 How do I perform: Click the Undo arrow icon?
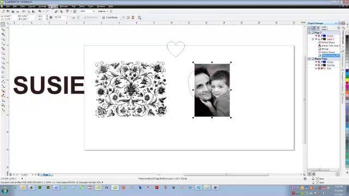pos(40,11)
